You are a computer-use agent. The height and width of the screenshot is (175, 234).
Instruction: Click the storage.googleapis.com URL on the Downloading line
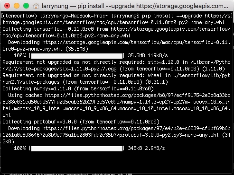pos(116,46)
